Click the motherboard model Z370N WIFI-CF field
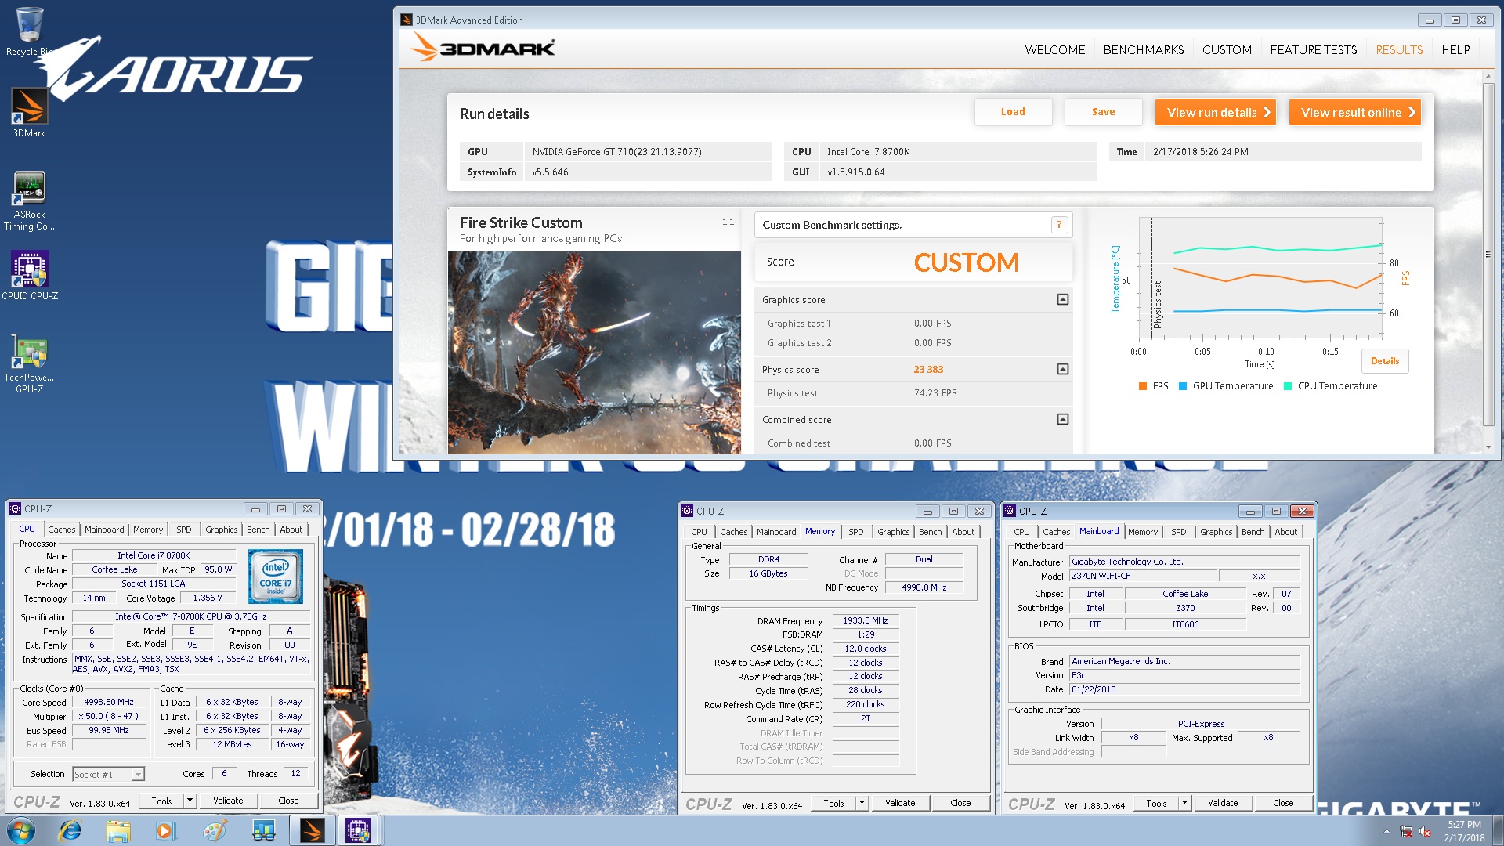This screenshot has width=1504, height=846. [x=1143, y=576]
